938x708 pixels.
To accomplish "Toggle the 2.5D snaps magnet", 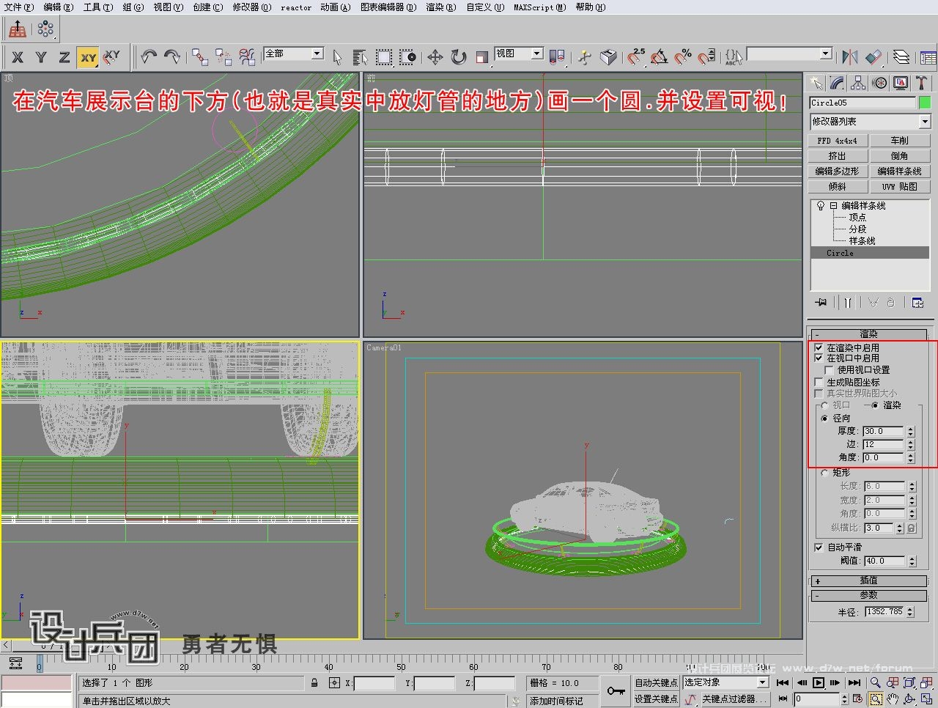I will (x=636, y=57).
